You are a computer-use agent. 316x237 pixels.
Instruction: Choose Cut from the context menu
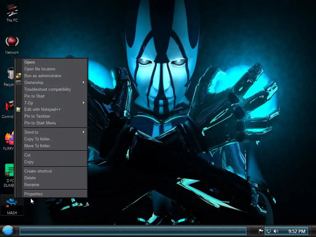pos(55,155)
